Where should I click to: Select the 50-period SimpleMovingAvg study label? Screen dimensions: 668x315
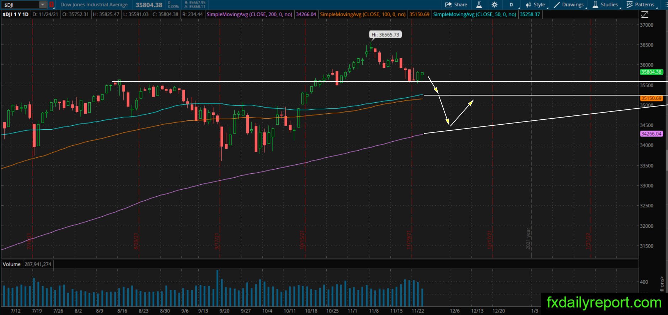pyautogui.click(x=475, y=15)
